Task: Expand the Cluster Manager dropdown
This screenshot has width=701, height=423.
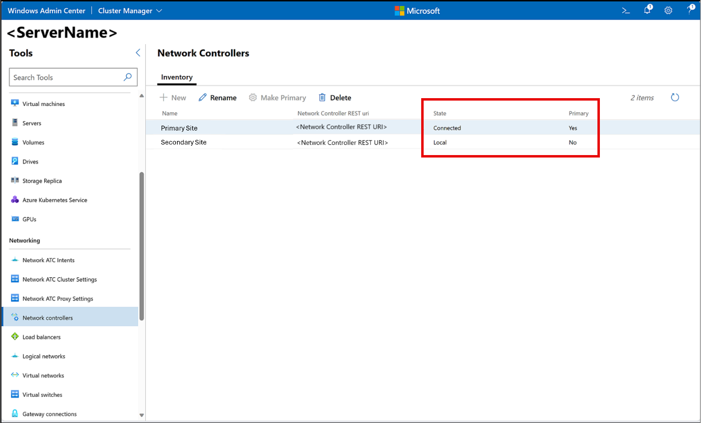Action: [x=130, y=11]
